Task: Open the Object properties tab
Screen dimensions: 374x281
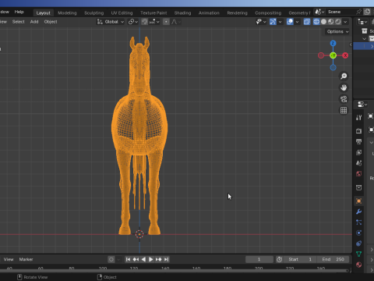Action: 358,201
